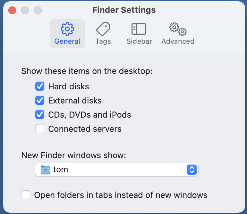Select the Tags tab label

(103, 41)
